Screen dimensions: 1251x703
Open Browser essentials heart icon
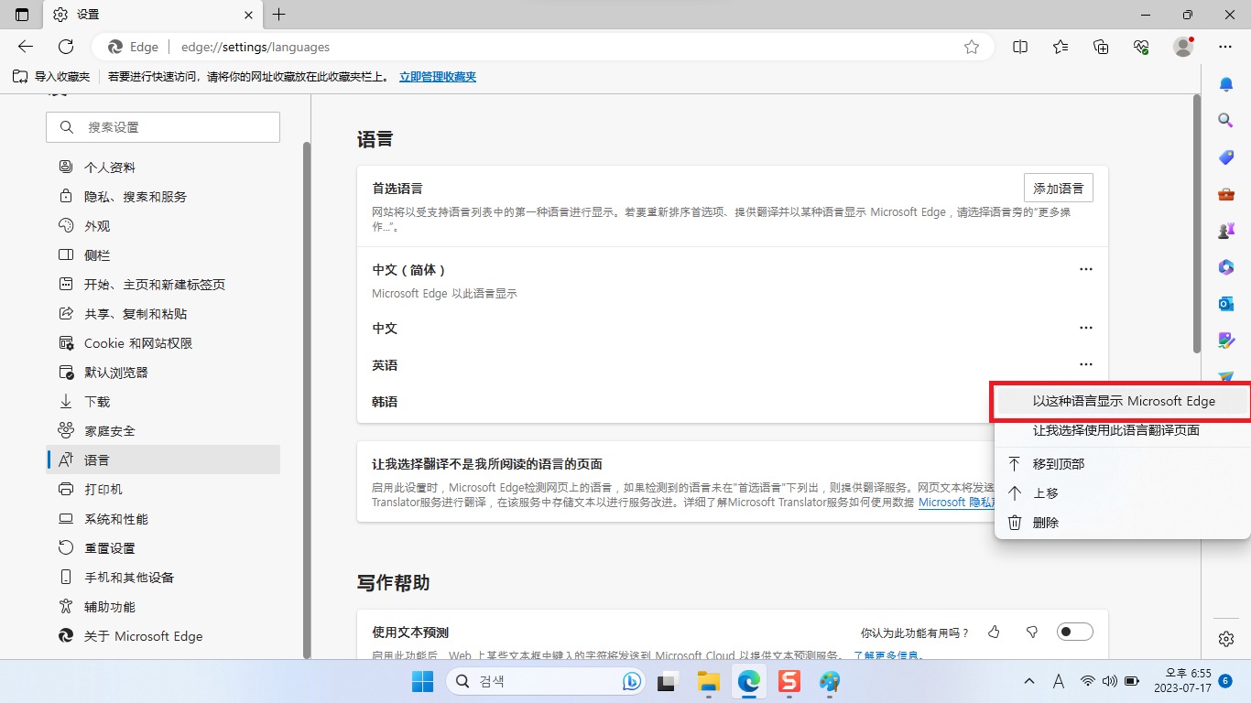click(x=1141, y=47)
